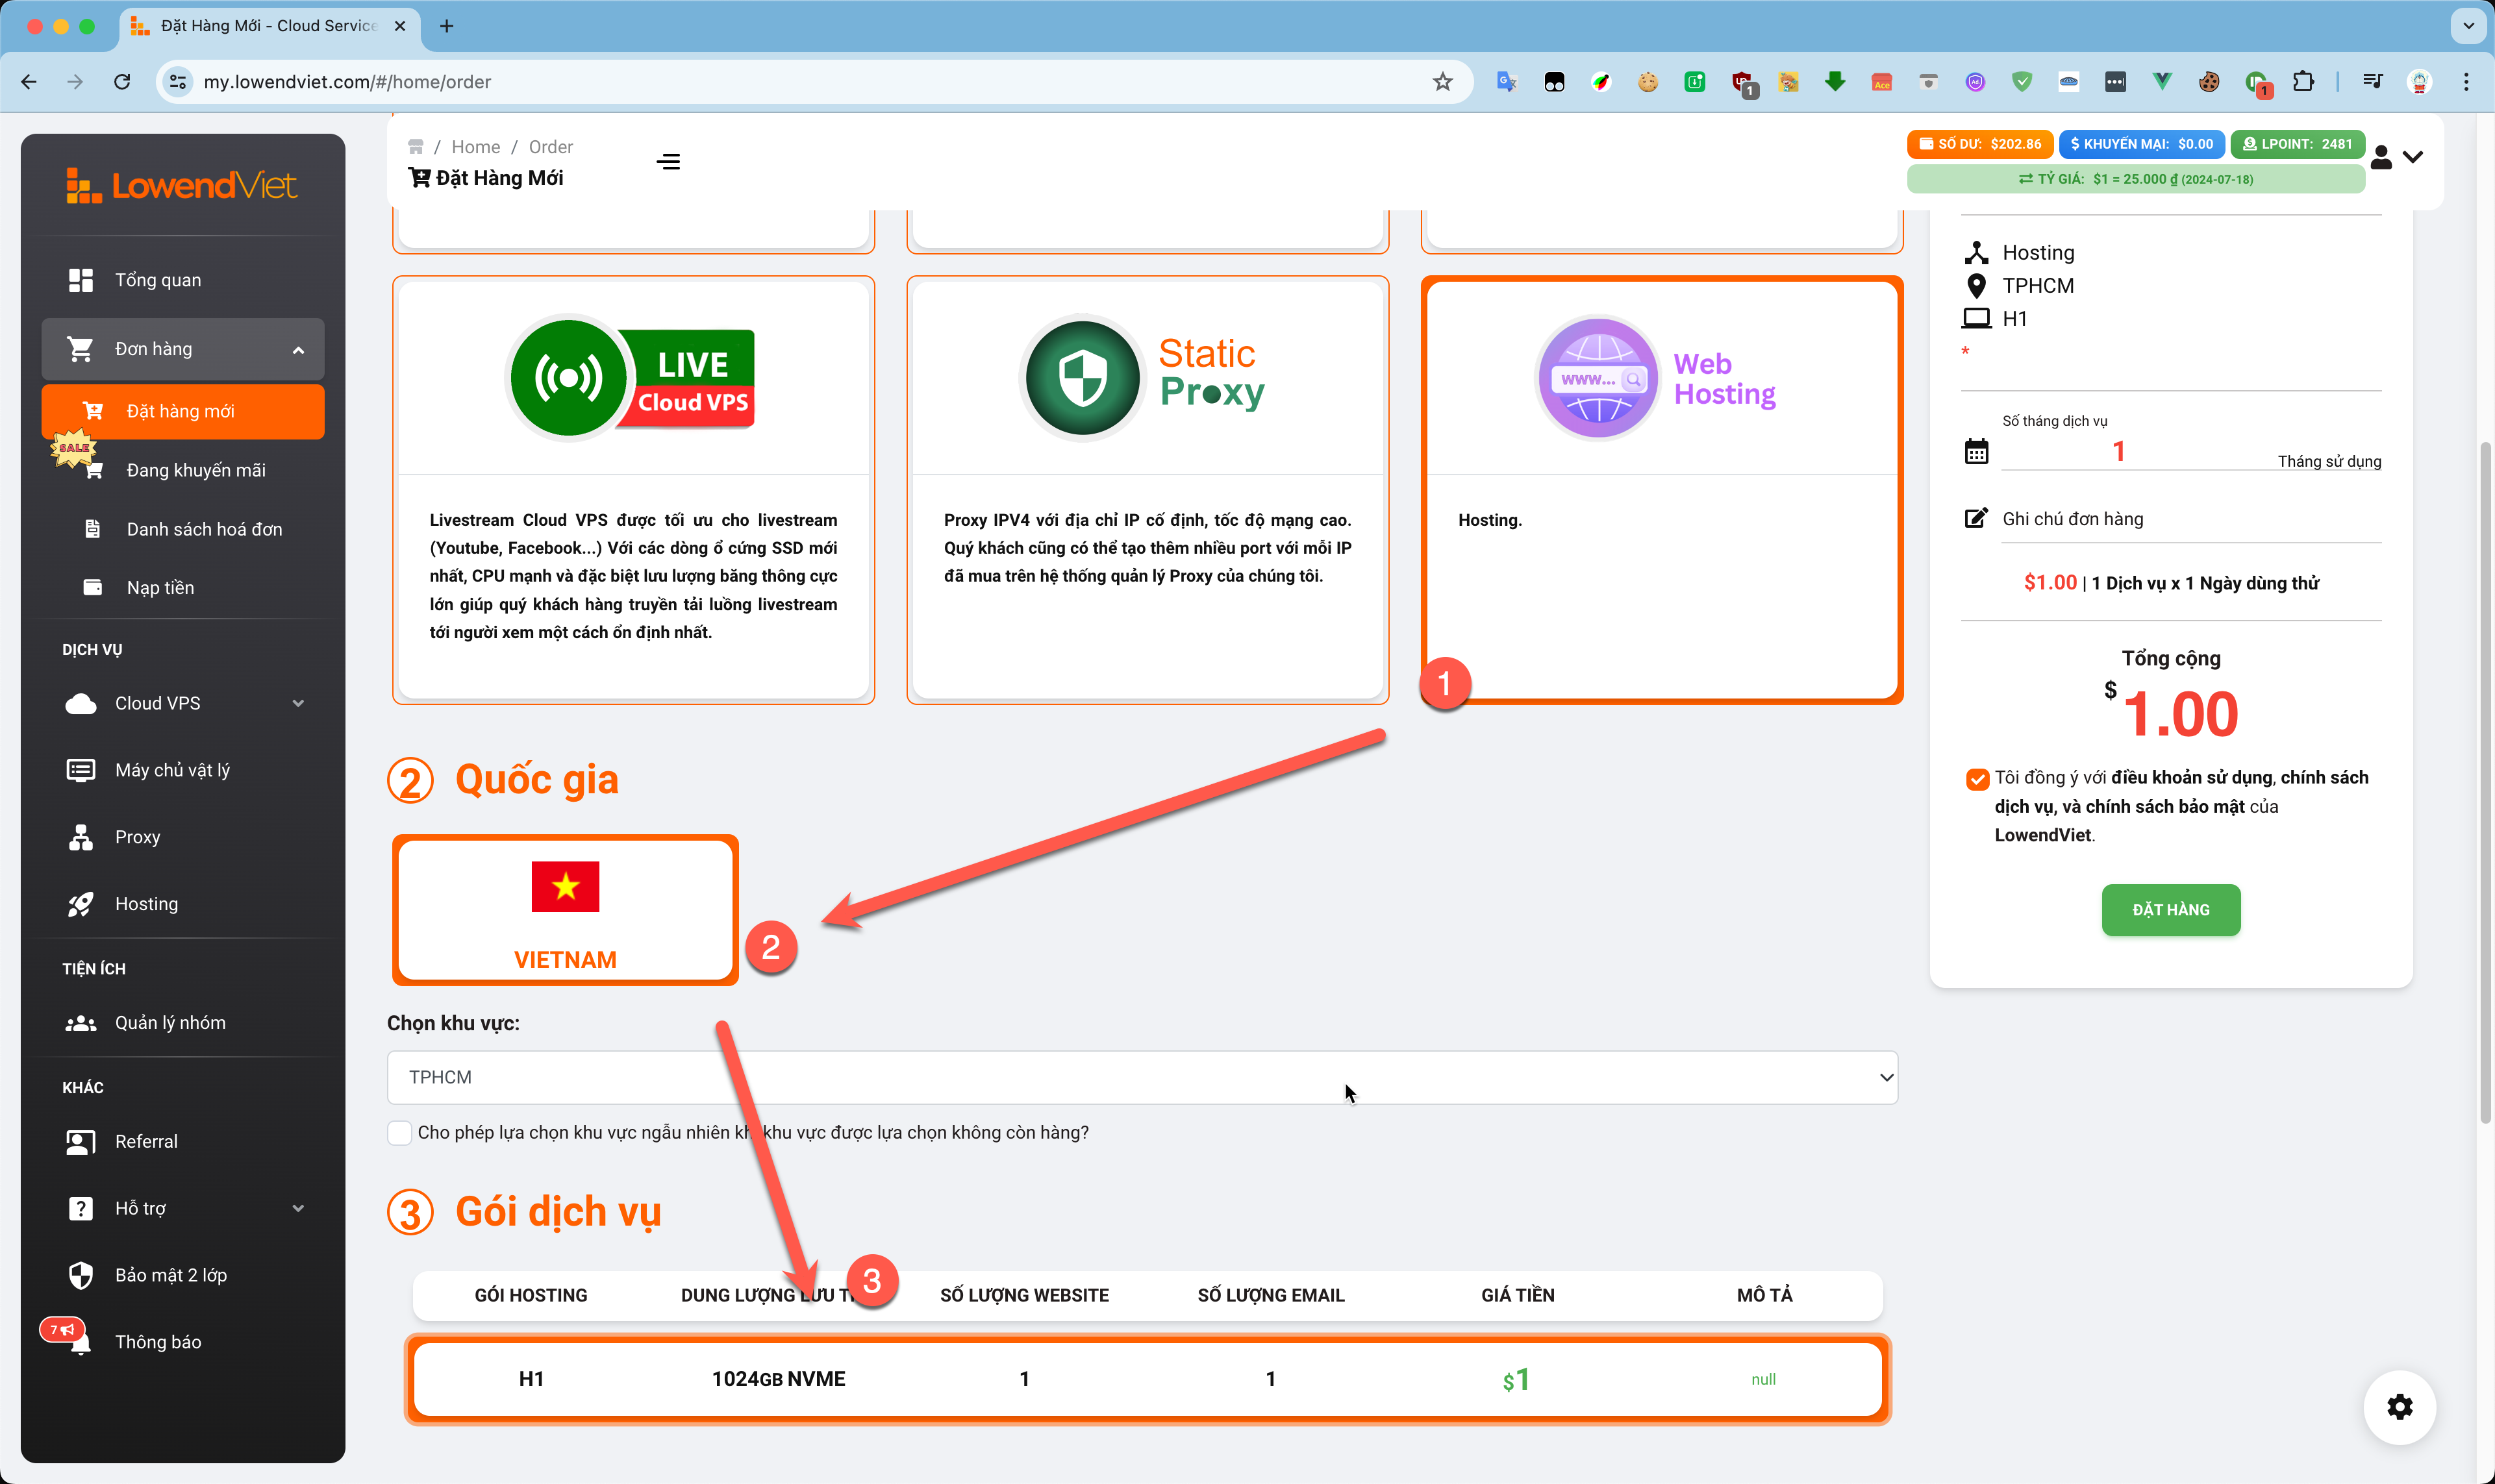This screenshot has width=2495, height=1484.
Task: Click the home breadcrumb icon
Action: point(416,147)
